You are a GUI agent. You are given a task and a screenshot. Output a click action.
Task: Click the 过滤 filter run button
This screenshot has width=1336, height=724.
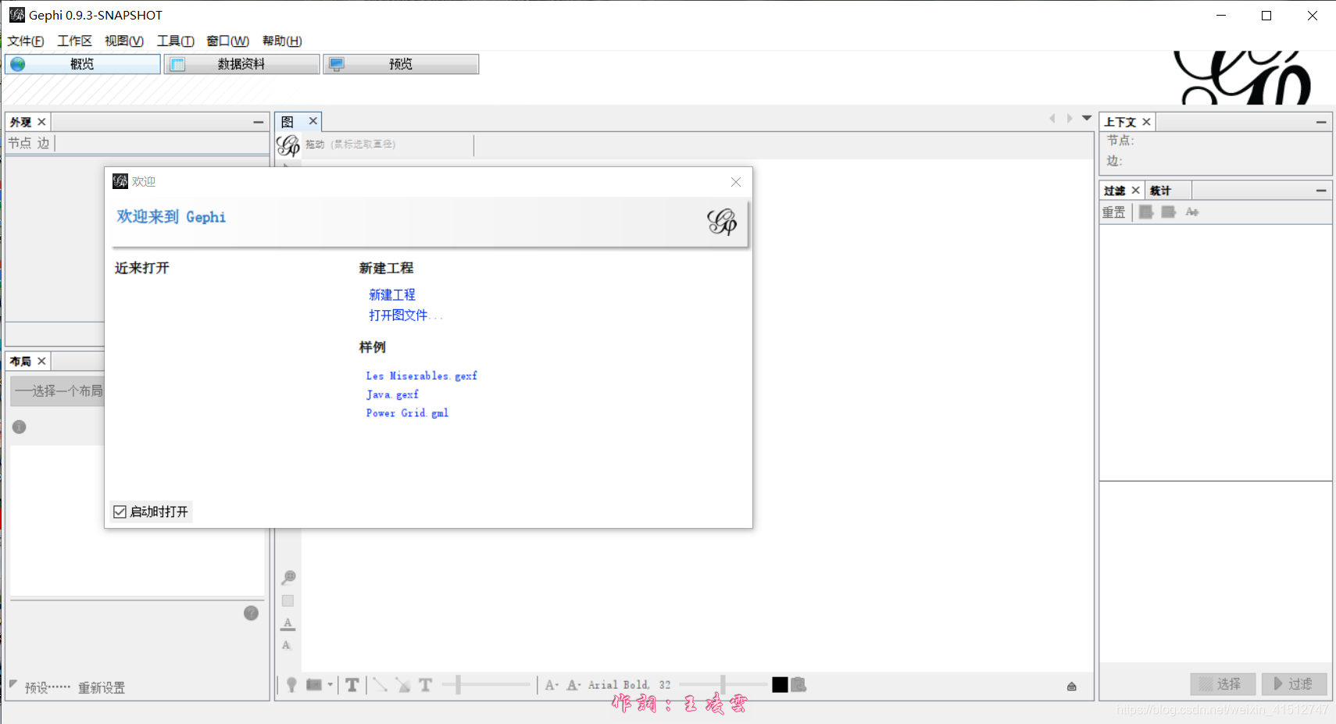[x=1295, y=684]
